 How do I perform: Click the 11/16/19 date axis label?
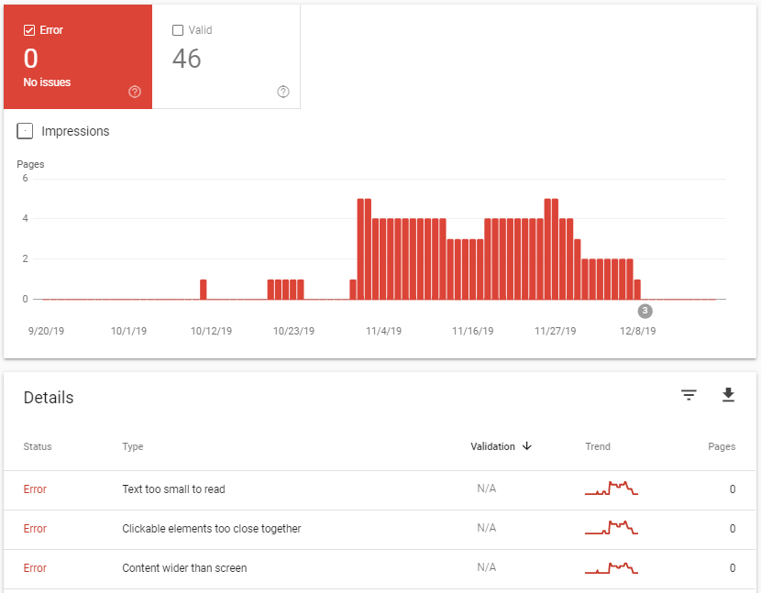[473, 331]
